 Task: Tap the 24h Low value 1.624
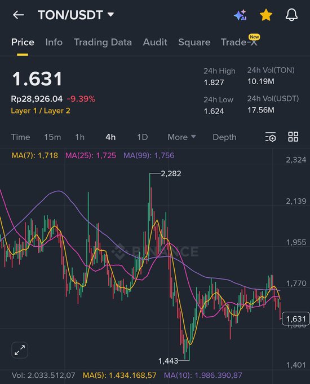click(214, 111)
